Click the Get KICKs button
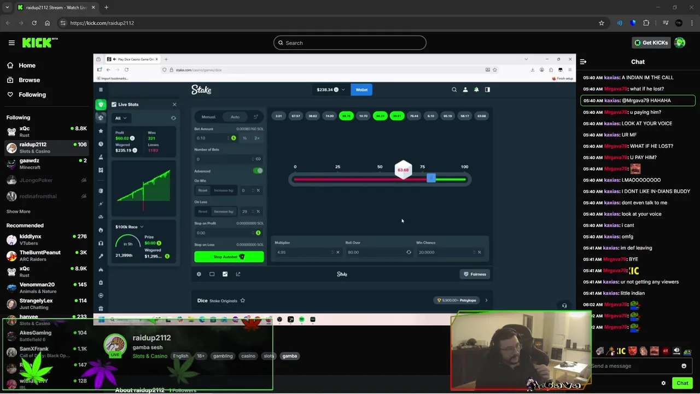The width and height of the screenshot is (700, 394). (651, 43)
